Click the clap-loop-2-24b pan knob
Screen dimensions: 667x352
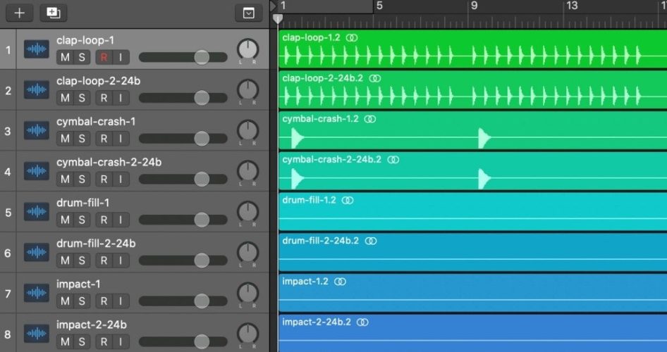coord(247,90)
